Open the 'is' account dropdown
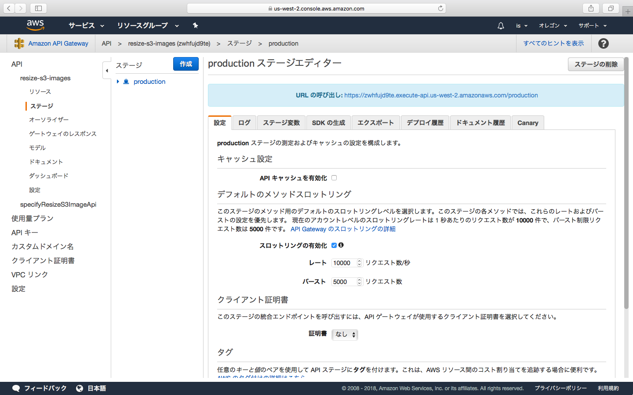 [521, 25]
